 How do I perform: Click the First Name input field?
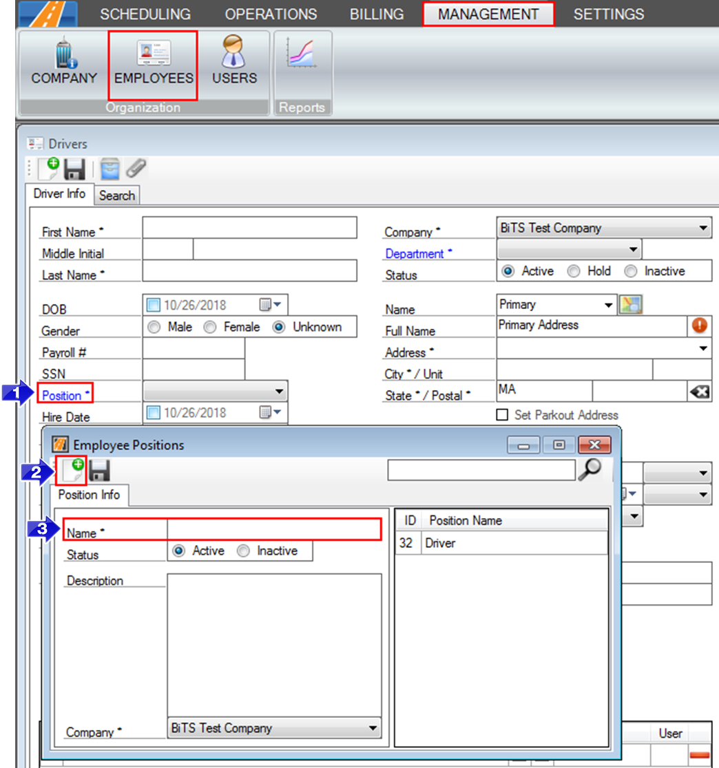249,228
